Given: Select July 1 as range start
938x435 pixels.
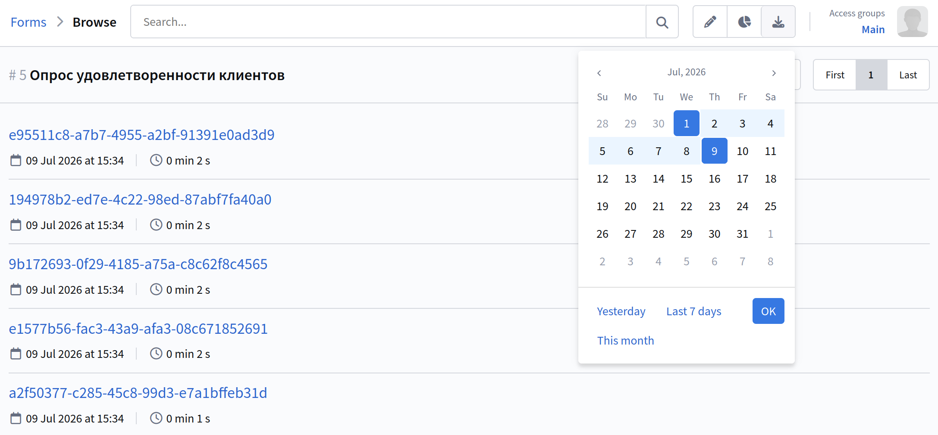Looking at the screenshot, I should coord(687,124).
